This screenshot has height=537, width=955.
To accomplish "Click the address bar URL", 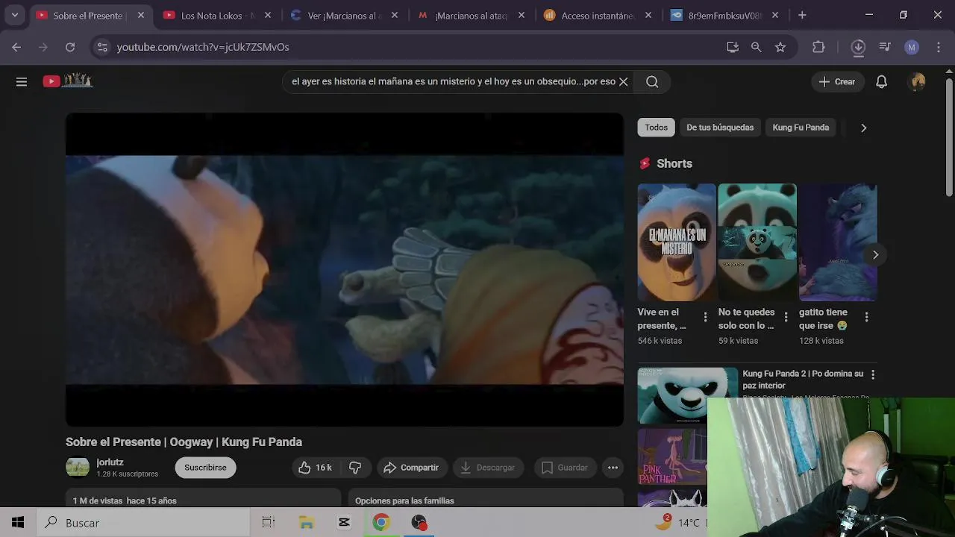I will tap(203, 47).
